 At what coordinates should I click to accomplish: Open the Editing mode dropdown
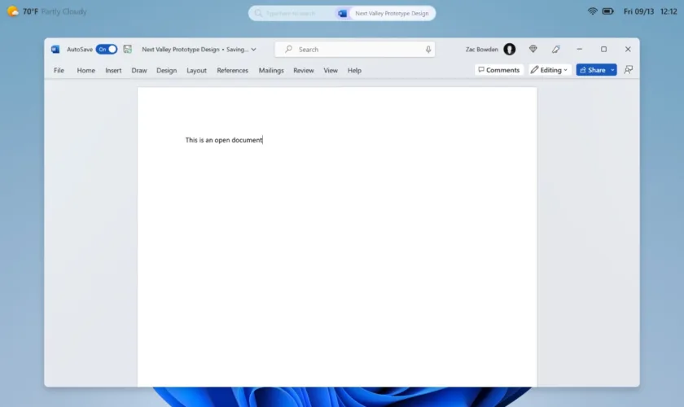click(x=550, y=70)
